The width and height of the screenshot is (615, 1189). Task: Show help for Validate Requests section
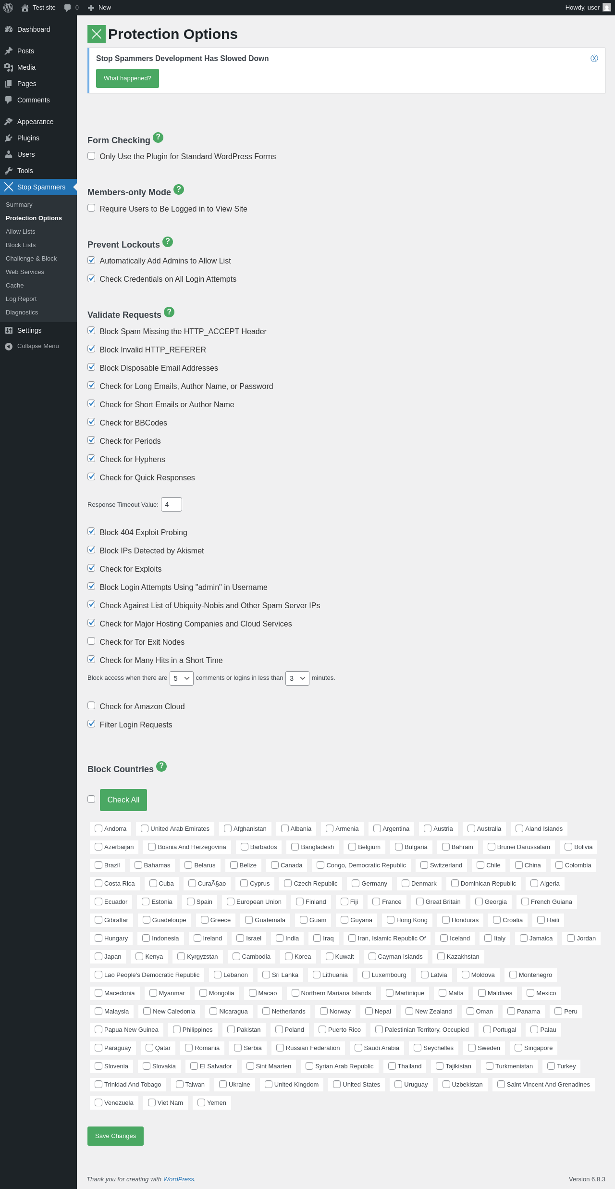[x=169, y=312]
